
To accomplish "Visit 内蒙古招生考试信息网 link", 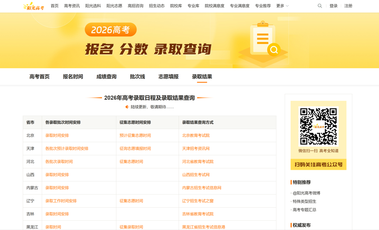I will click(x=202, y=188).
